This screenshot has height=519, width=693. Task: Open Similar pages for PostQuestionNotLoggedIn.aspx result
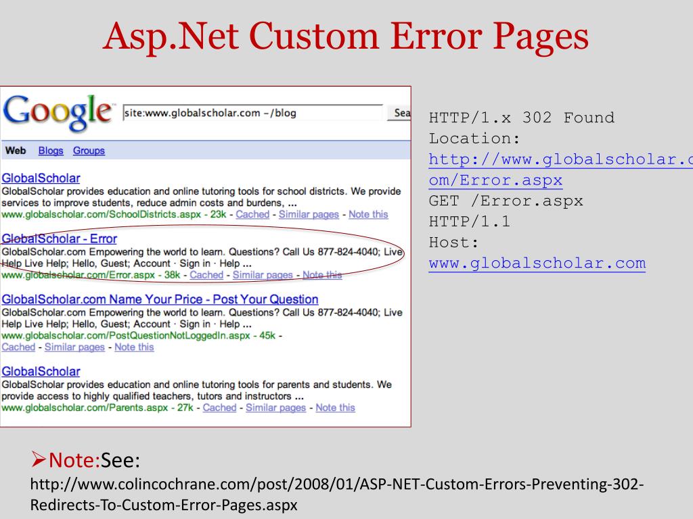pyautogui.click(x=74, y=347)
